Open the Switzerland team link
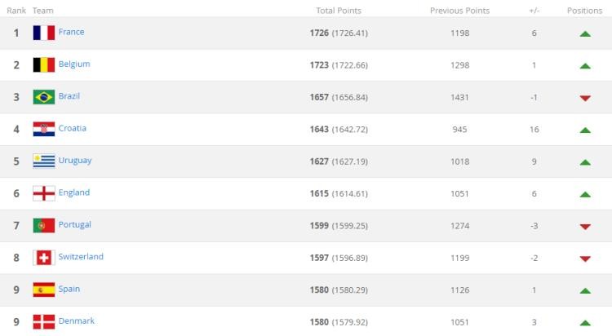The width and height of the screenshot is (612, 336). click(x=81, y=257)
